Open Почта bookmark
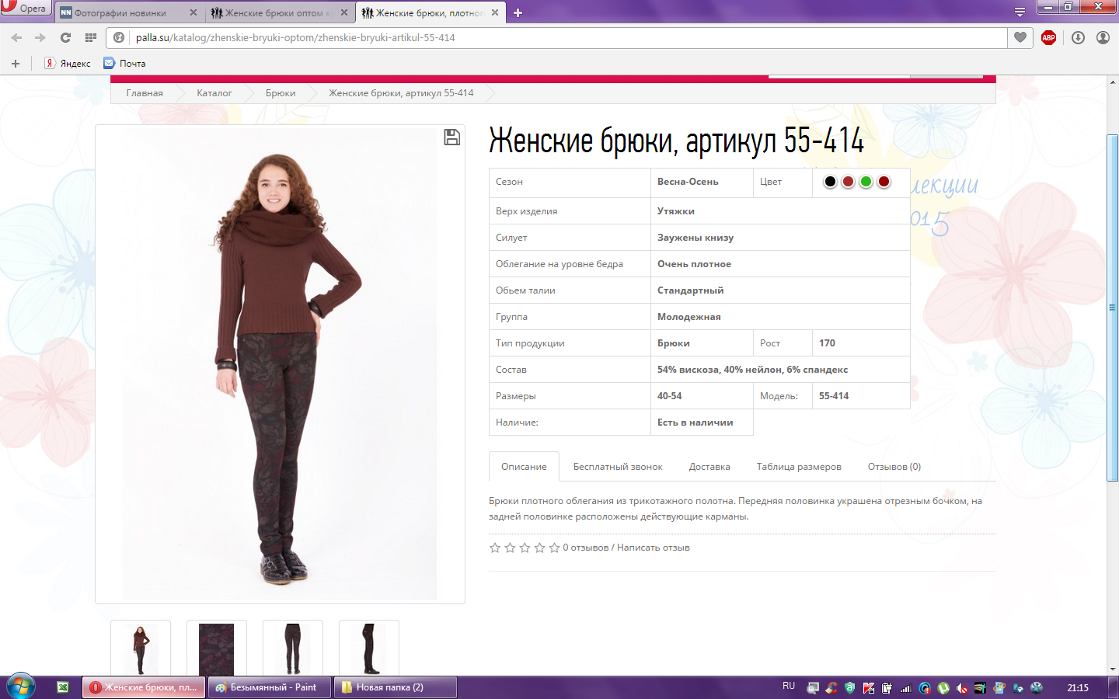The height and width of the screenshot is (699, 1119). tap(124, 64)
